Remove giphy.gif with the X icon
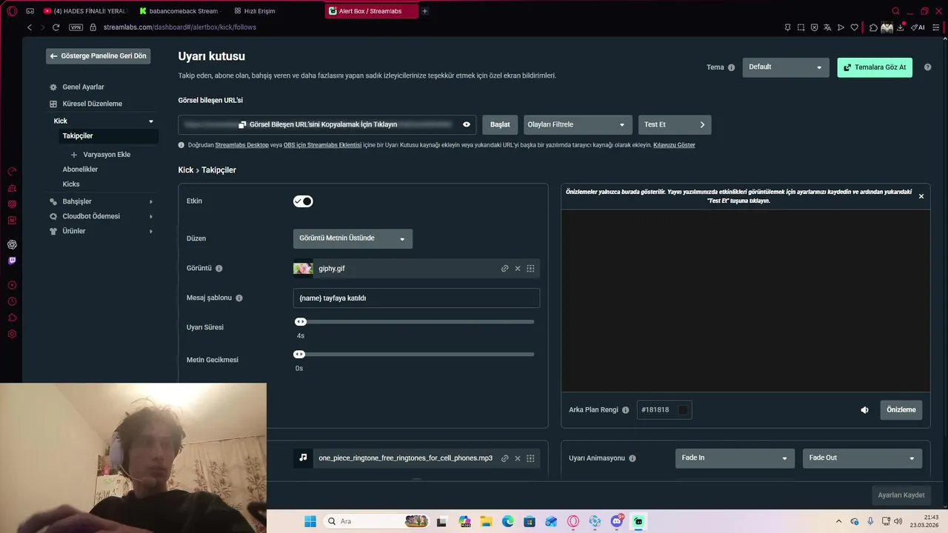 [518, 269]
